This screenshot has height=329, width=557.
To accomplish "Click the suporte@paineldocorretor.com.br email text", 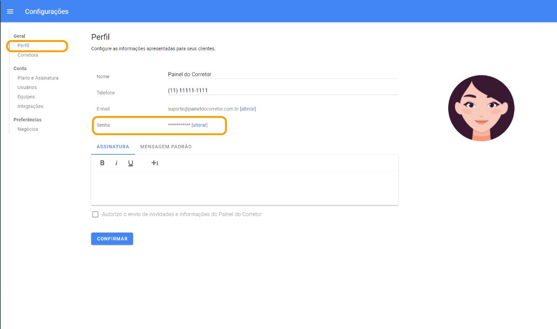I will [203, 109].
